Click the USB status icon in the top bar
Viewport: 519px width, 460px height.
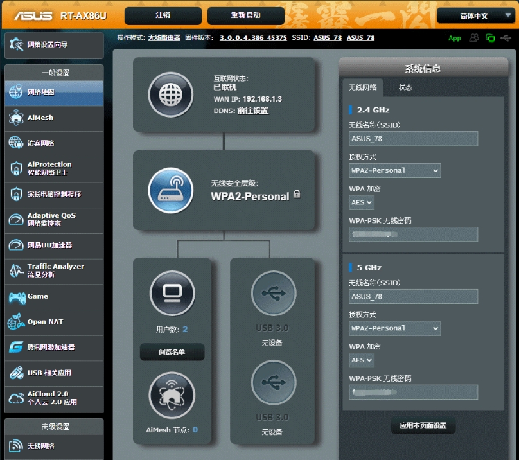tap(506, 38)
